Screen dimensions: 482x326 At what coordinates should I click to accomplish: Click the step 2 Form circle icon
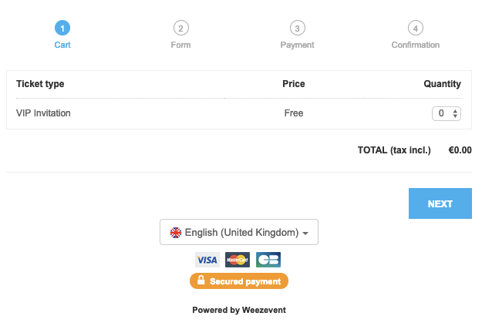(x=180, y=28)
